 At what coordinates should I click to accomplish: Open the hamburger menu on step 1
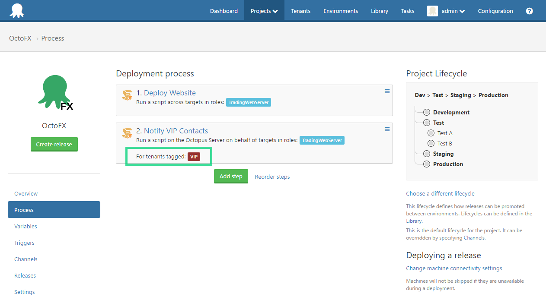(x=386, y=91)
